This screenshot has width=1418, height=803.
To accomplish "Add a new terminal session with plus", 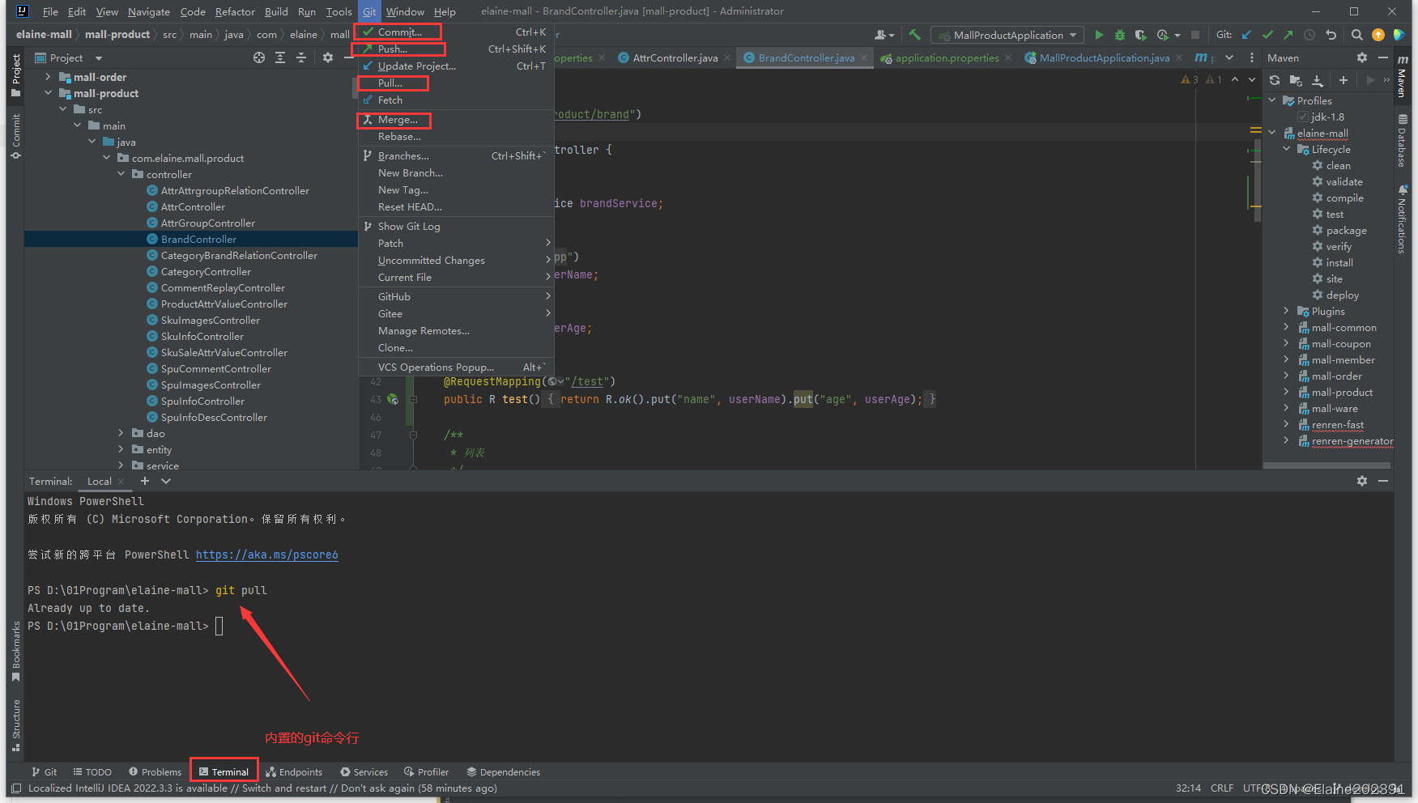I will pyautogui.click(x=145, y=481).
